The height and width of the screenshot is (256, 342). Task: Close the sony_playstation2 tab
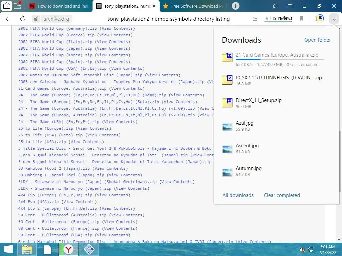[154, 6]
